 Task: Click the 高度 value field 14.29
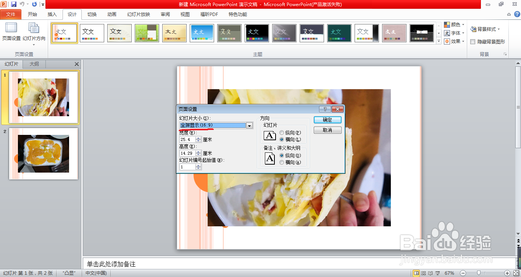coord(187,153)
